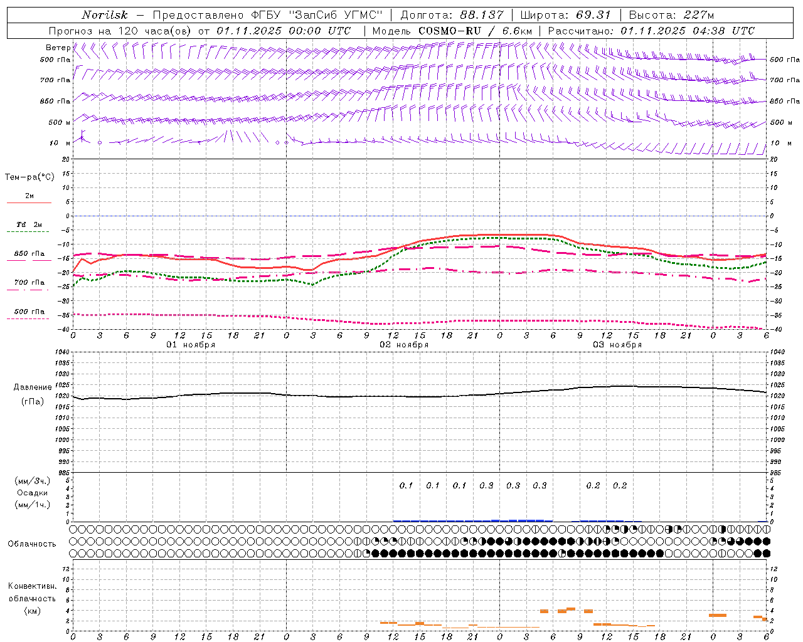Screen dimensions: 803x642
Task: Click the date label "01 ноября"
Action: [x=191, y=345]
